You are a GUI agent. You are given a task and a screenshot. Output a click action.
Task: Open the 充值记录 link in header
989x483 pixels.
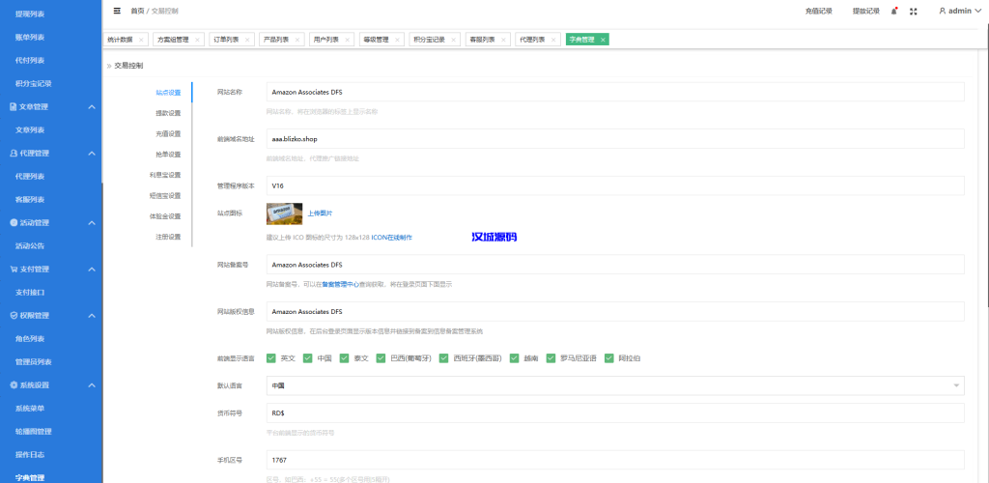[818, 11]
